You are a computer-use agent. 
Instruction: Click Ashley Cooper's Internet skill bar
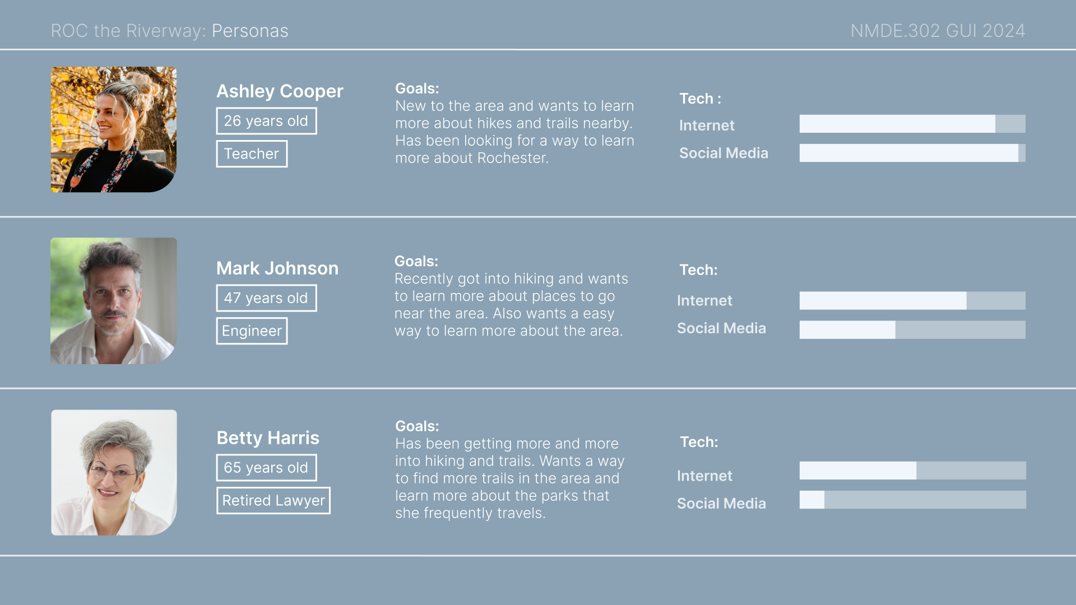912,124
